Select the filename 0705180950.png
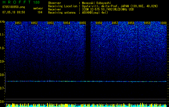Screen dimensions: 169x107 [x=14, y=7]
